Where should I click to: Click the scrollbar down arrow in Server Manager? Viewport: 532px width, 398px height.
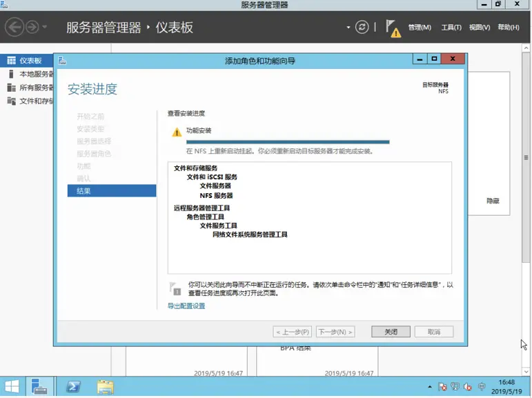point(526,372)
